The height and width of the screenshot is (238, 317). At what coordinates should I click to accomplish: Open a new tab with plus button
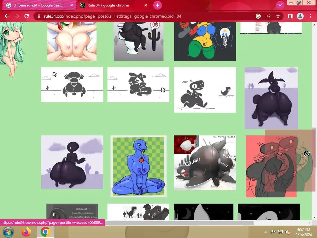tap(158, 5)
